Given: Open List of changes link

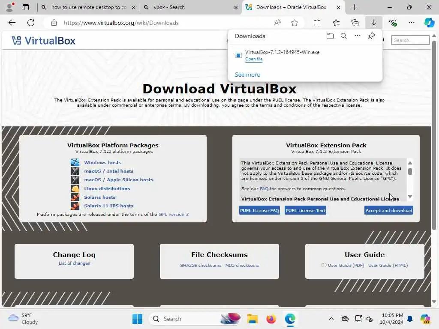Looking at the screenshot, I should pos(74,263).
